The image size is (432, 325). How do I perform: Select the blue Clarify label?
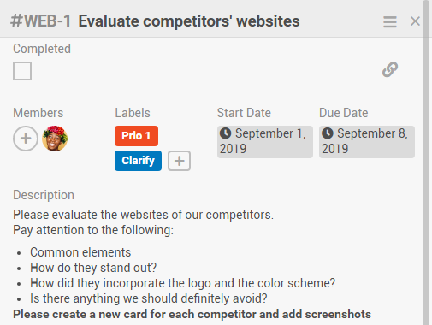[138, 161]
